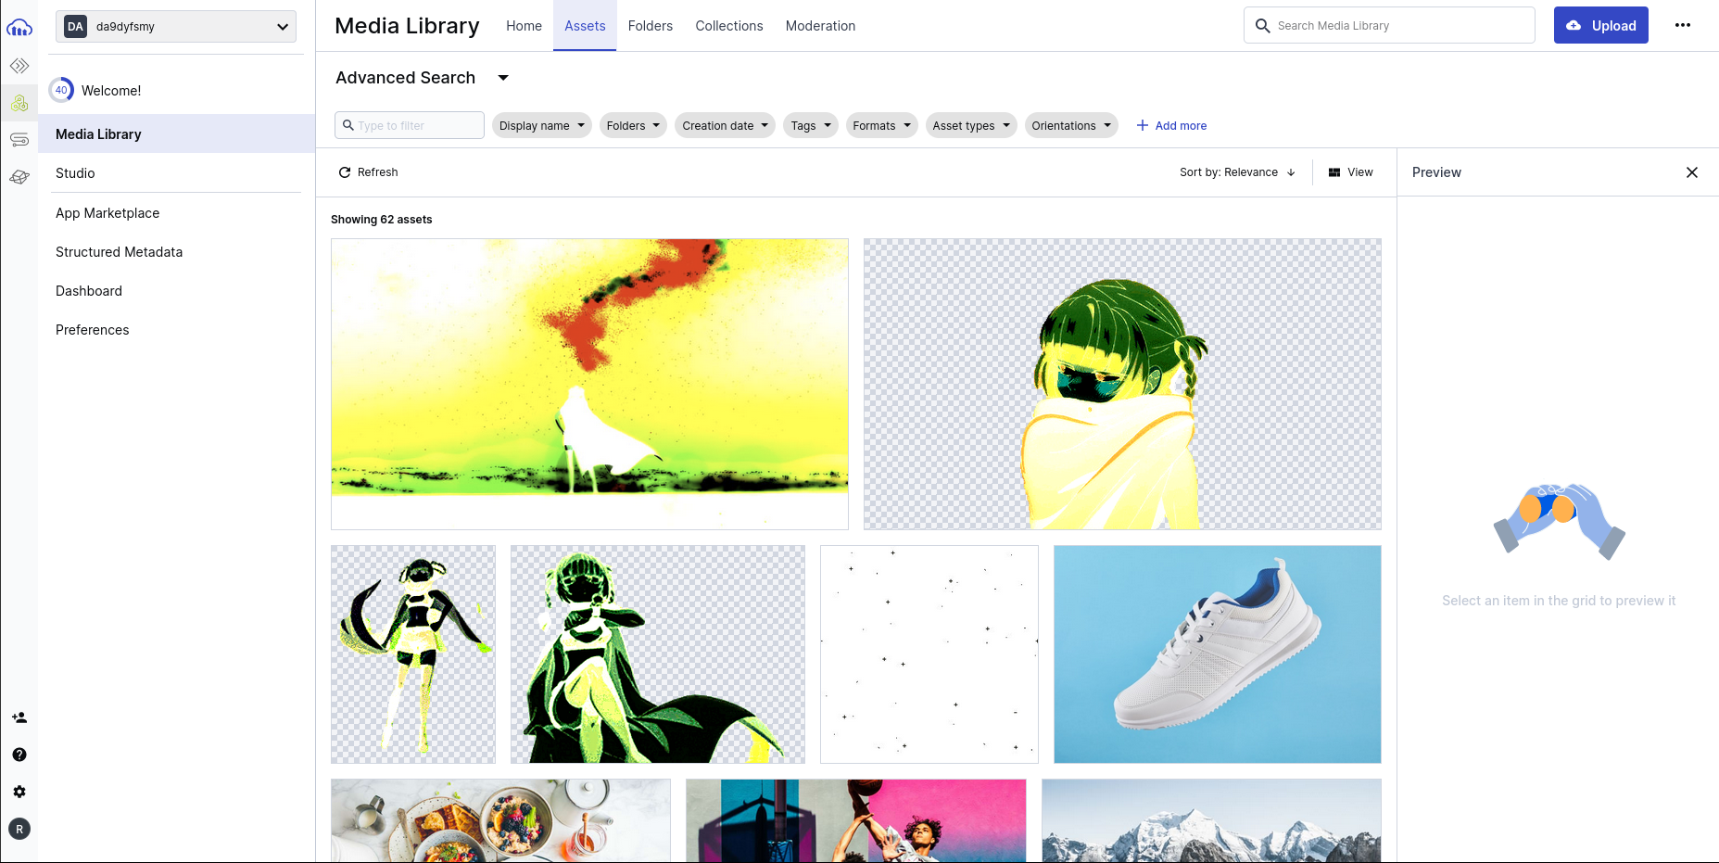Image resolution: width=1719 pixels, height=863 pixels.
Task: Open the video pipeline icon in left rail
Action: (x=19, y=140)
